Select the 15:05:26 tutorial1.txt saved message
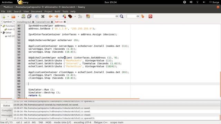The height and width of the screenshot is (124, 221). (x=46, y=105)
